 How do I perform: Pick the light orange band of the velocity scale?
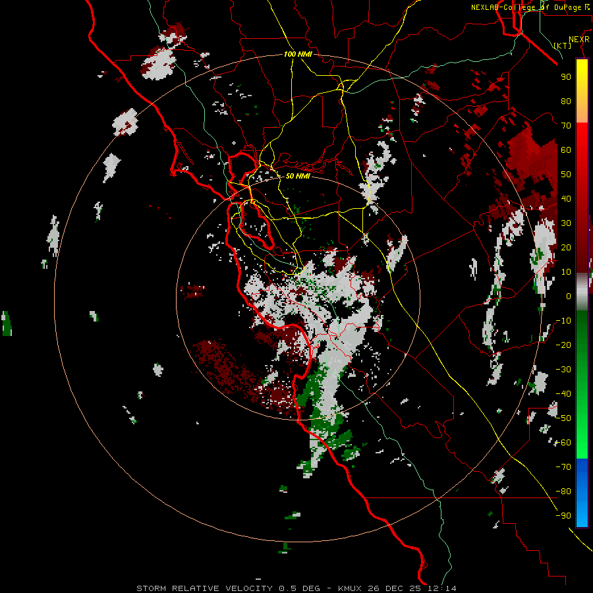582,111
